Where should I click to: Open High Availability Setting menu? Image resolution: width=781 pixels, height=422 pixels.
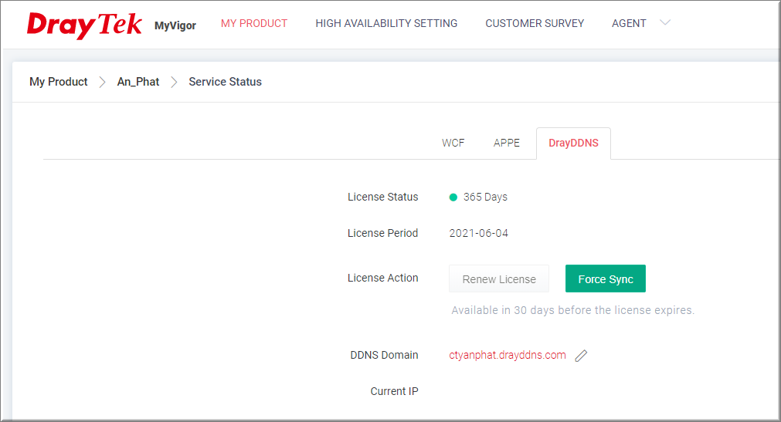[x=386, y=24]
